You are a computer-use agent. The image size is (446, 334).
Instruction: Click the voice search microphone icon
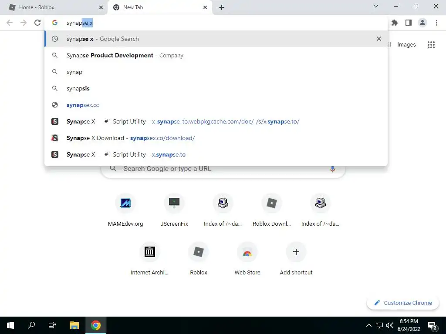[332, 169]
